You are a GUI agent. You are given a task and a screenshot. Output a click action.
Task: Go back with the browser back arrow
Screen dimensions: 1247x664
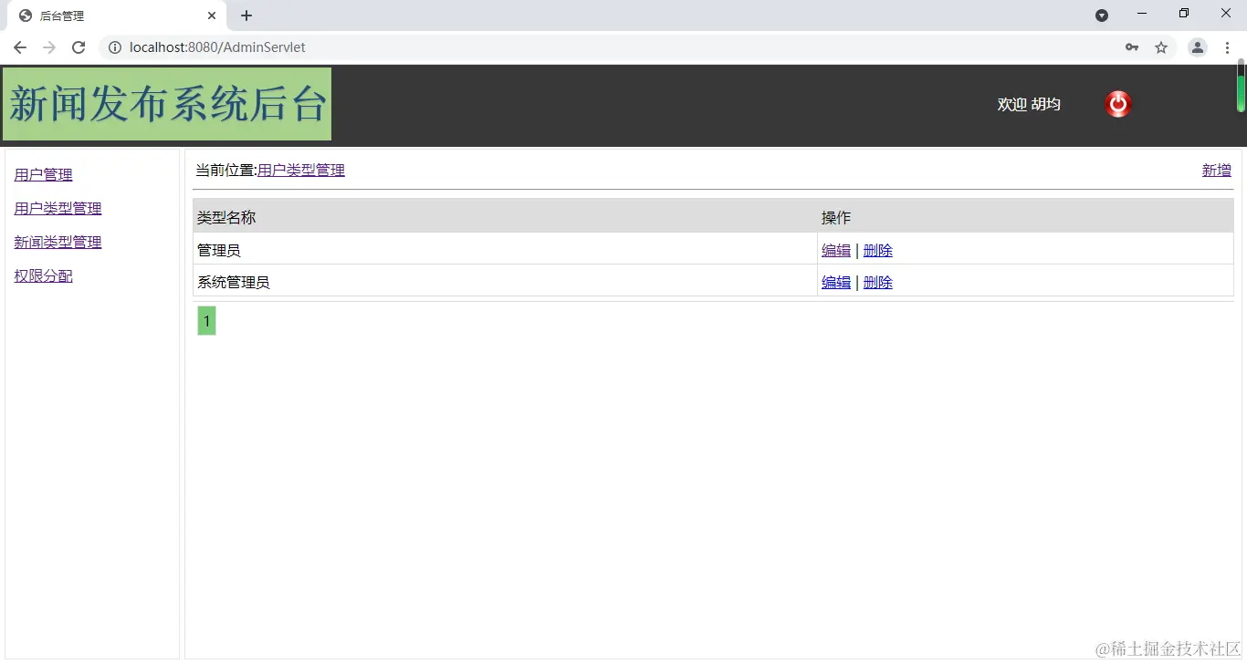[20, 47]
